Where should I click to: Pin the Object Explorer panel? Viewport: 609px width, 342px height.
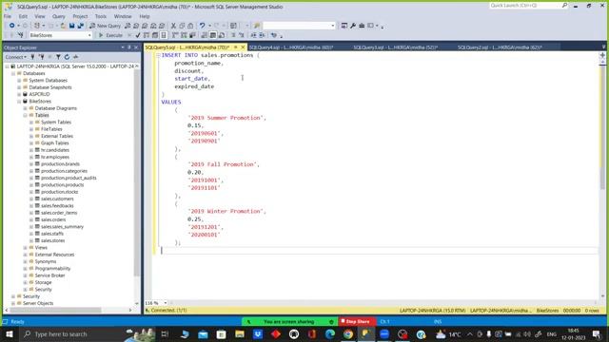[x=129, y=47]
